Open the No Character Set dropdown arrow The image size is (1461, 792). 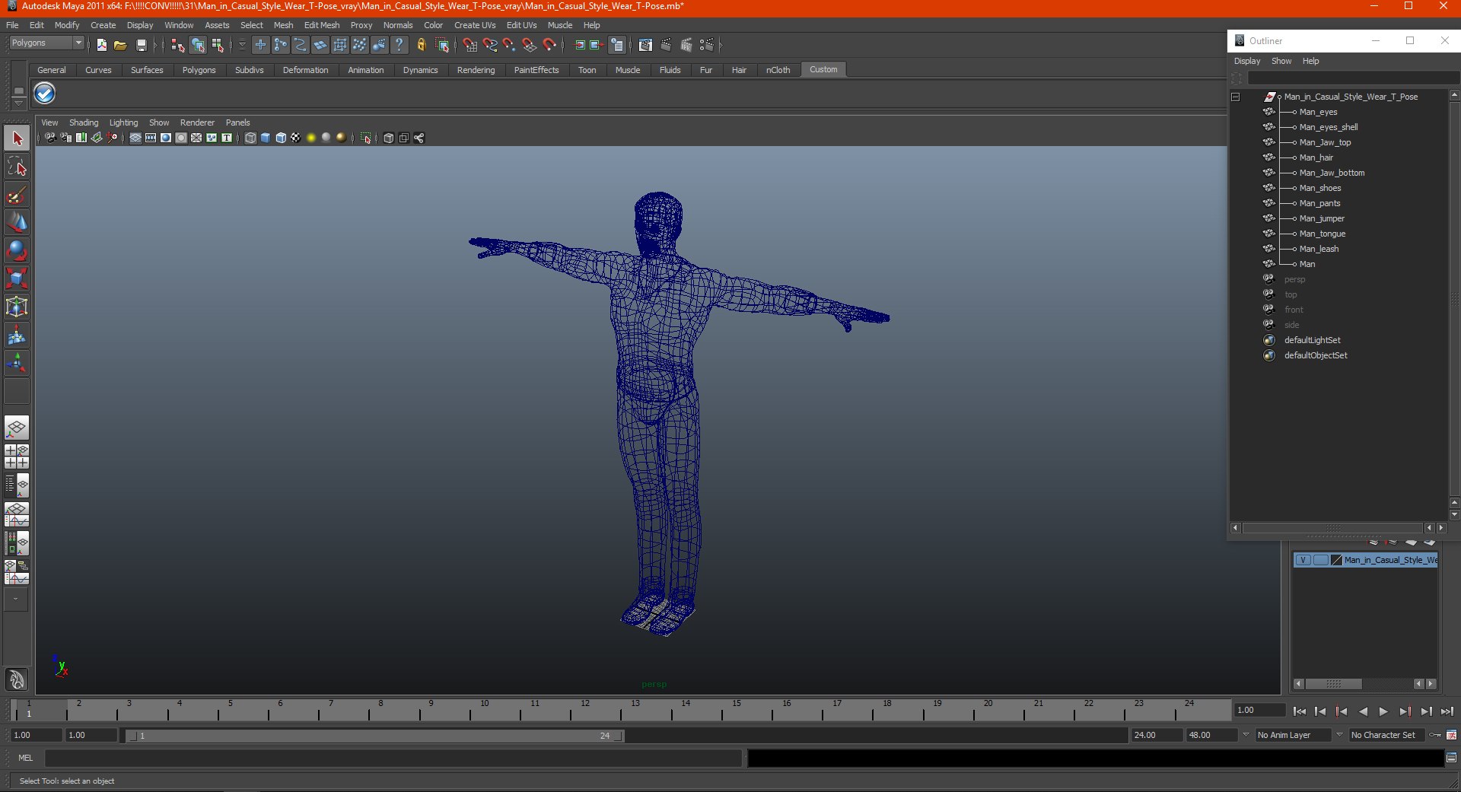click(x=1340, y=735)
